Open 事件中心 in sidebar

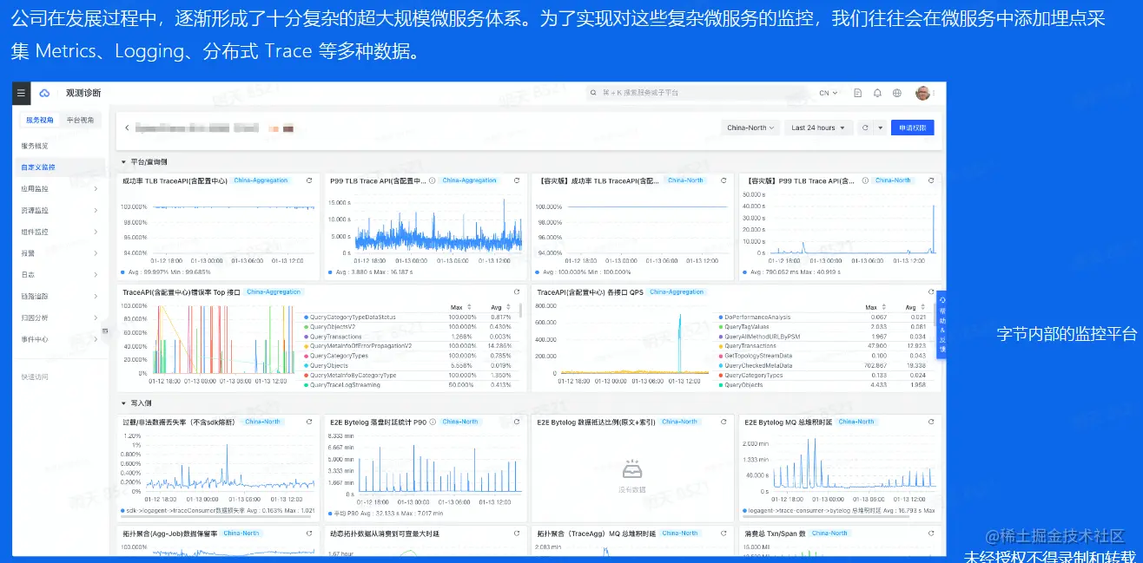point(58,339)
